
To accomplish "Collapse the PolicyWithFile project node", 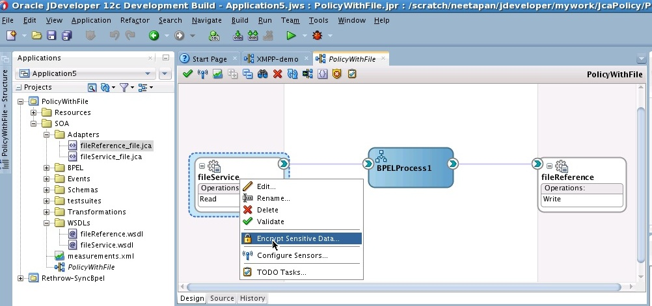I will tap(20, 101).
